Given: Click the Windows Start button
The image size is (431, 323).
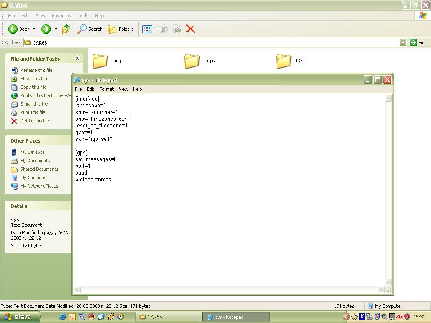Looking at the screenshot, I should click(20, 317).
